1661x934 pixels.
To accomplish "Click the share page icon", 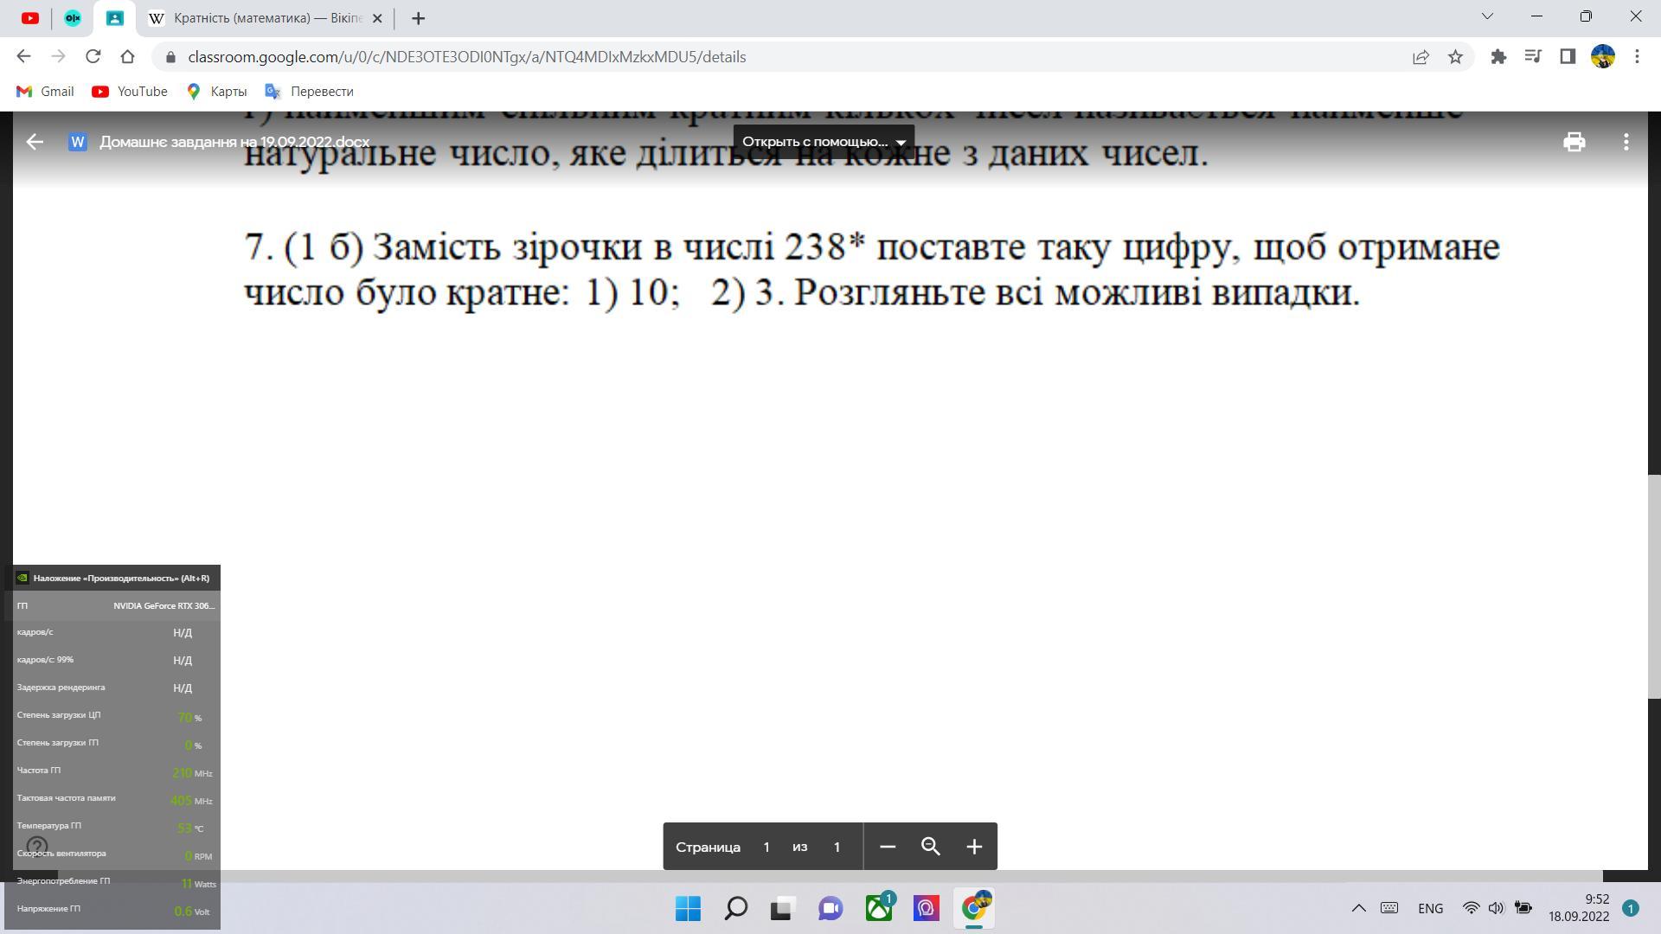I will coord(1421,57).
